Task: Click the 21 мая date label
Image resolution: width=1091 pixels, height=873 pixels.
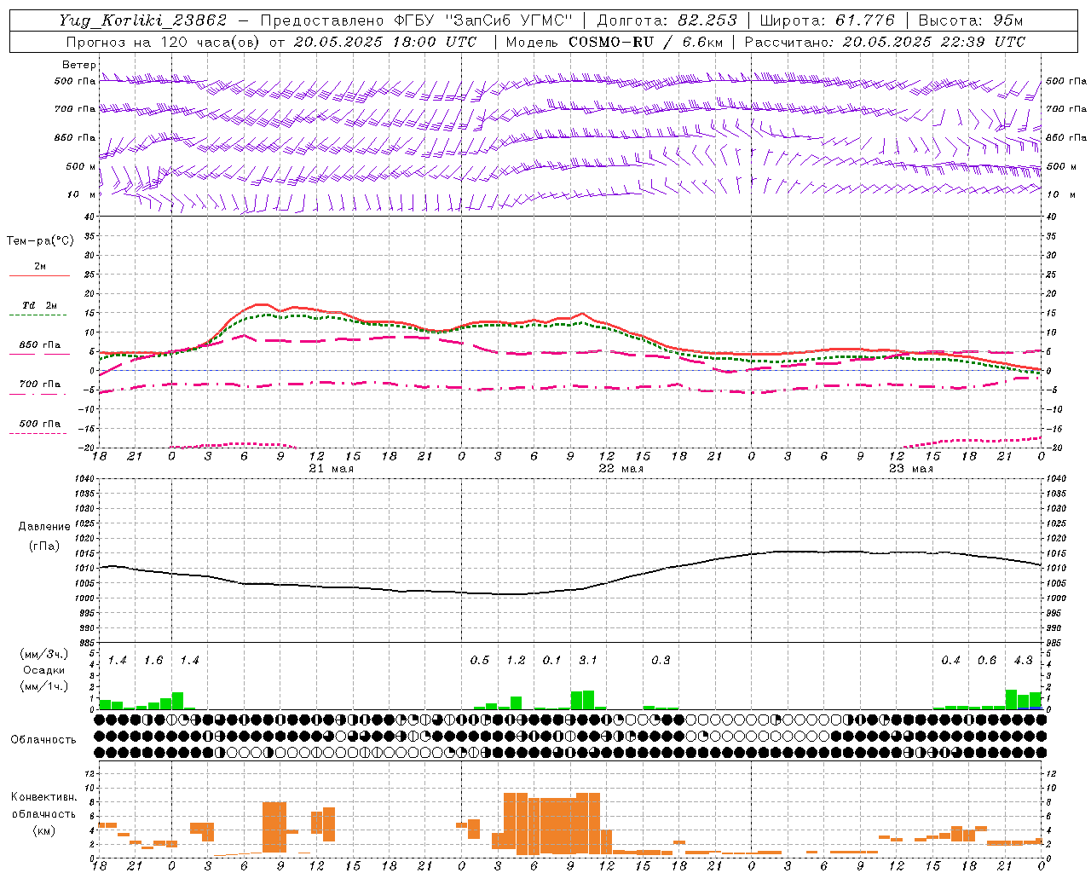Action: pos(331,469)
